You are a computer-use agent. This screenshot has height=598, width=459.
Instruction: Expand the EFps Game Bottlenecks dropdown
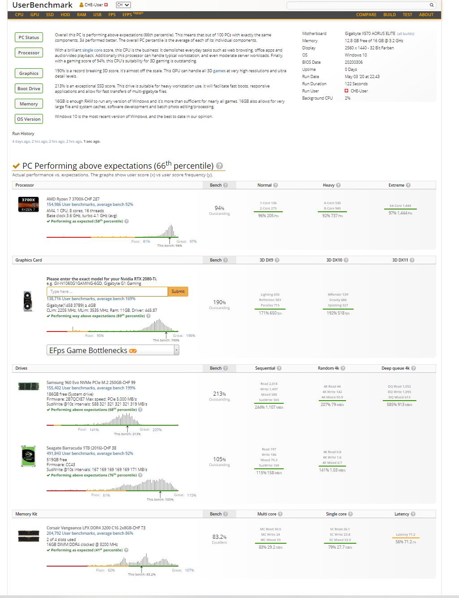point(113,350)
